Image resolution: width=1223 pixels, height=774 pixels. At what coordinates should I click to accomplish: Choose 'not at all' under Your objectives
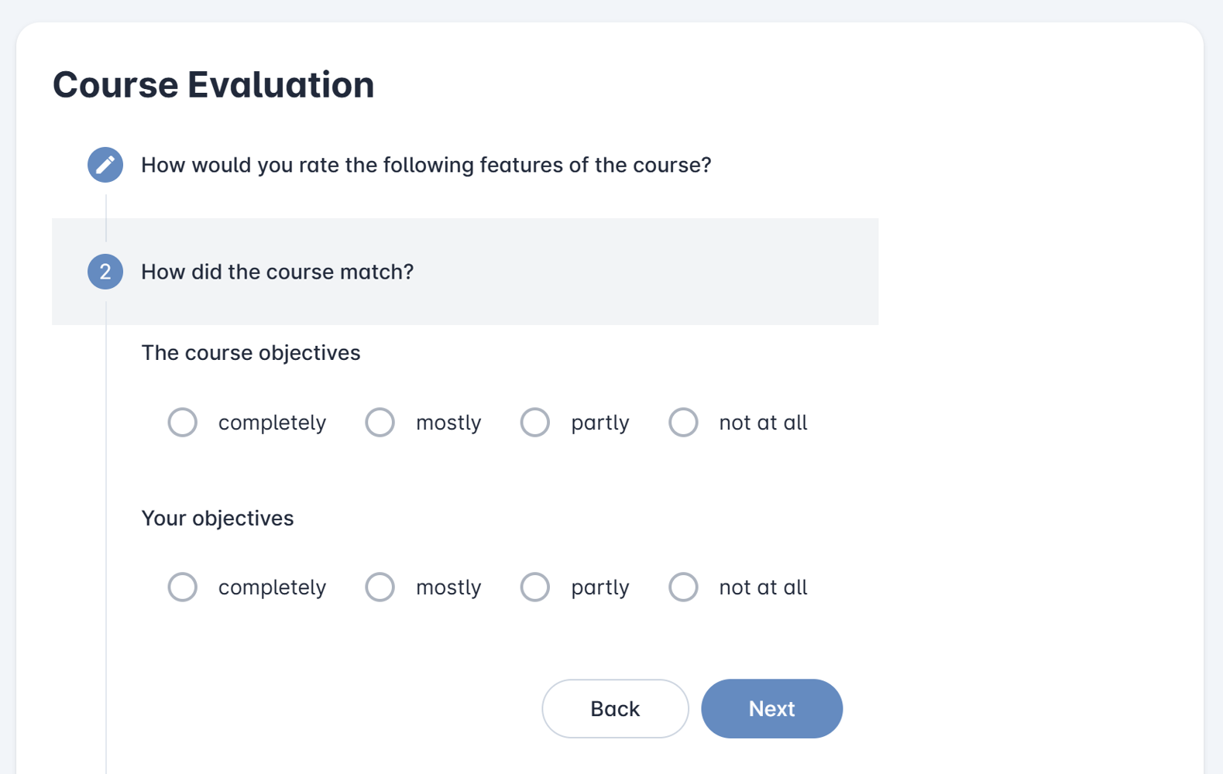point(684,587)
